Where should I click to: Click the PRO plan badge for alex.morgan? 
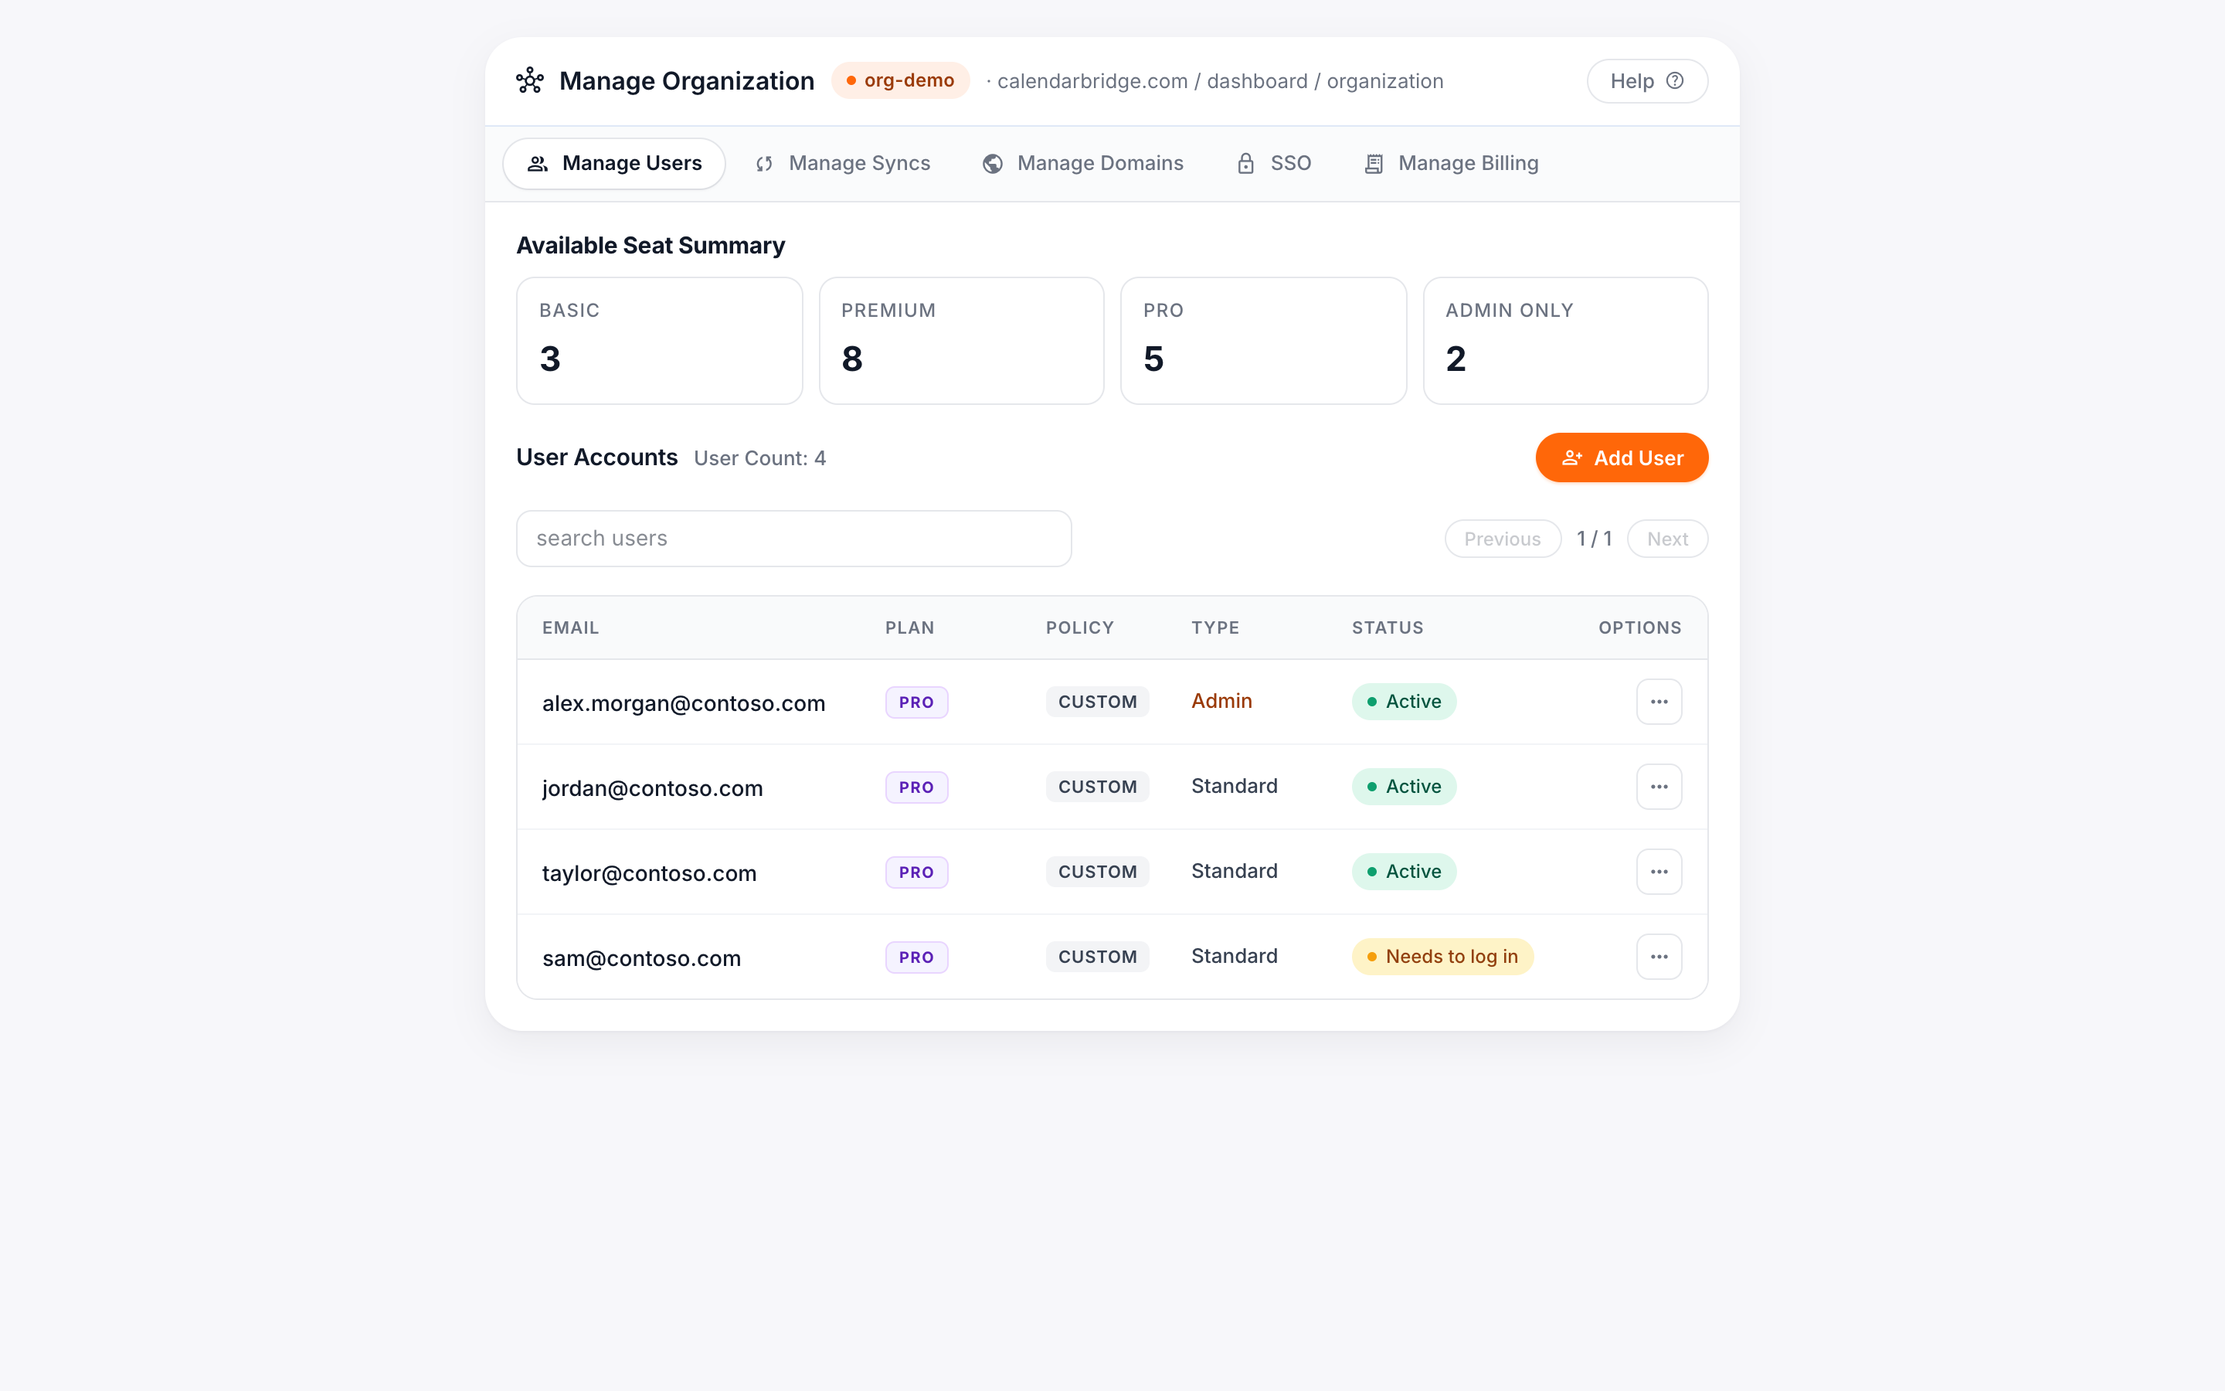tap(915, 702)
